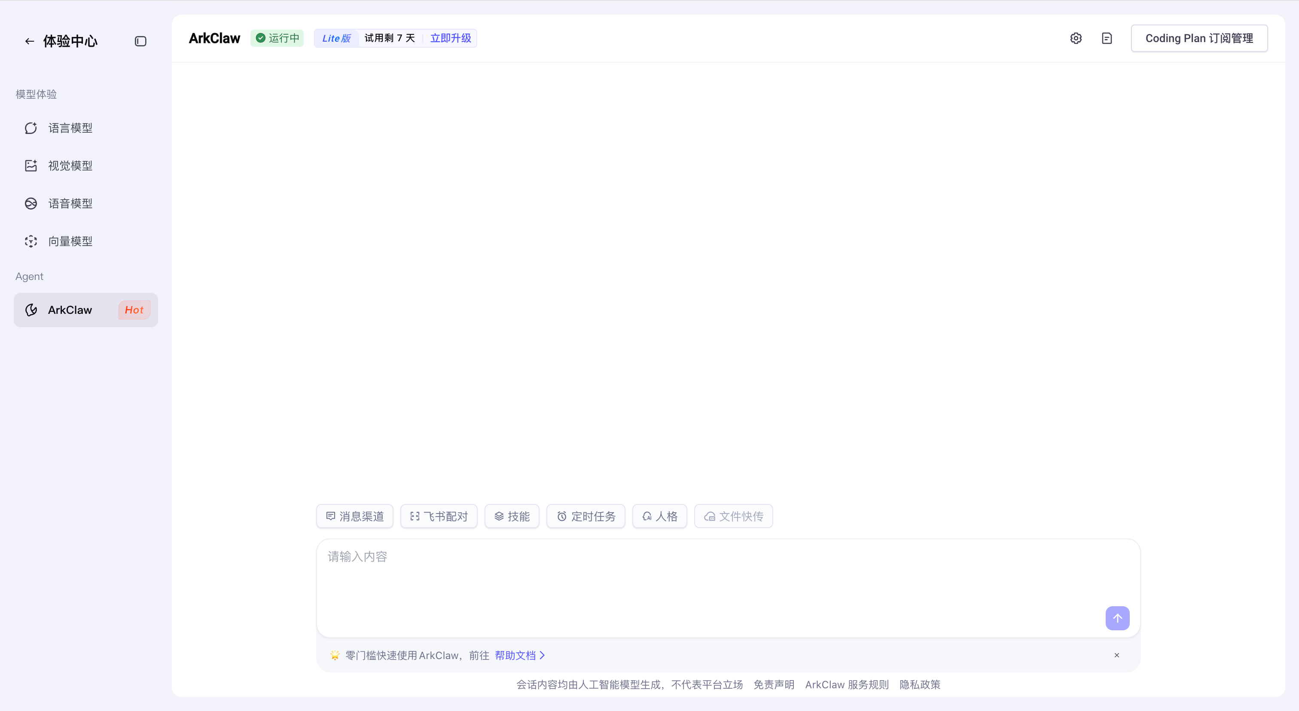Screen dimensions: 1299x711
Task: Open the 消息渠道 chip
Action: 354,516
